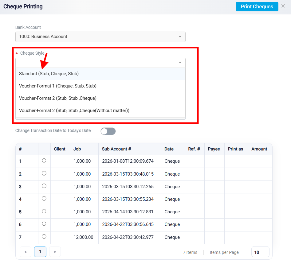Image resolution: width=291 pixels, height=264 pixels.
Task: Select radio button for row 5
Action: point(44,211)
